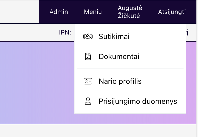Screen dimensions: 198x137
Task: Click the purple gradient banner area
Action: (x=37, y=82)
